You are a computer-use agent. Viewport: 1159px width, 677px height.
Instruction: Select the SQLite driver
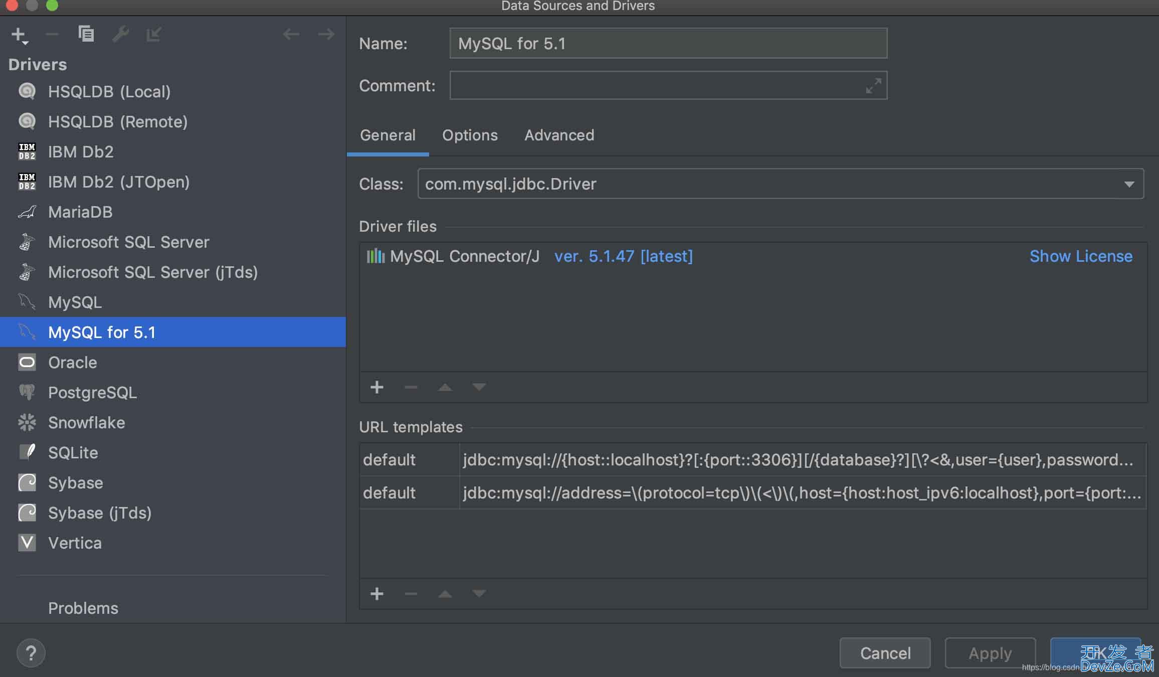(173, 452)
